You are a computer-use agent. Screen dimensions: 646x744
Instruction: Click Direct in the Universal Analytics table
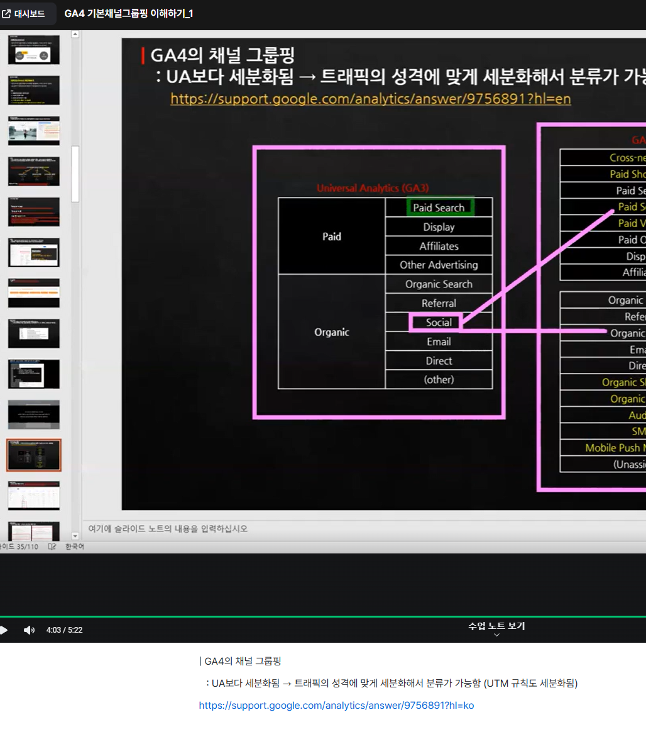coord(439,360)
